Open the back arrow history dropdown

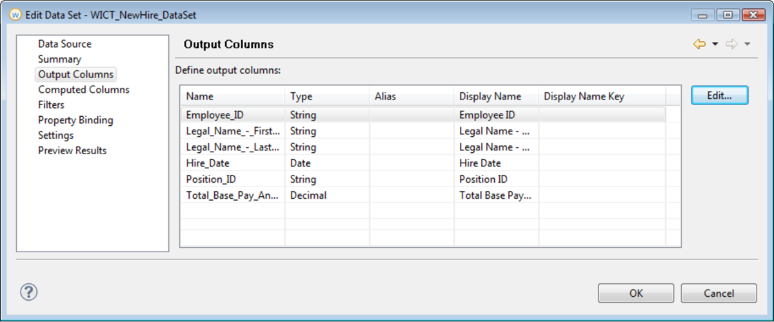point(715,44)
